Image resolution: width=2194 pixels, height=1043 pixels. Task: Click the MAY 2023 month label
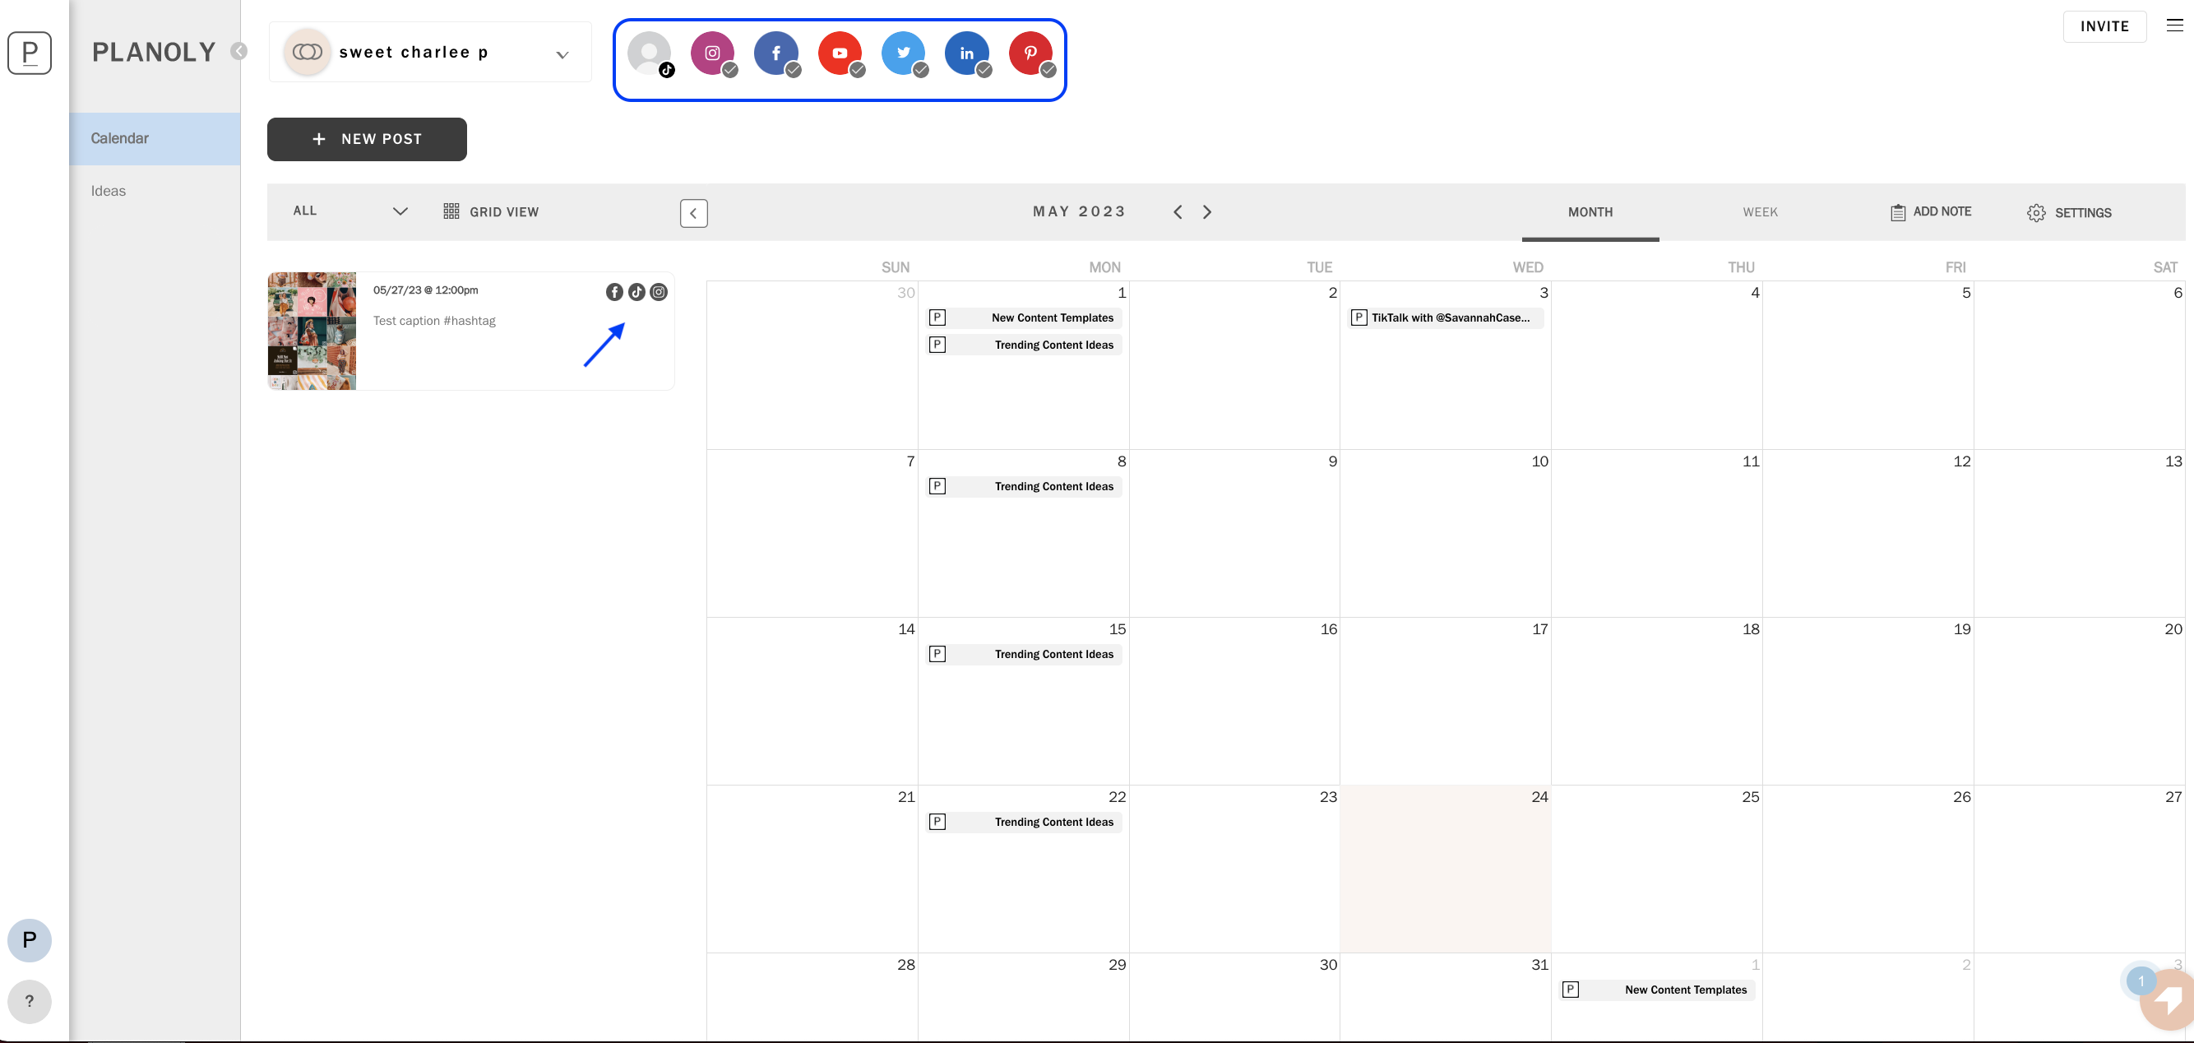1079,211
